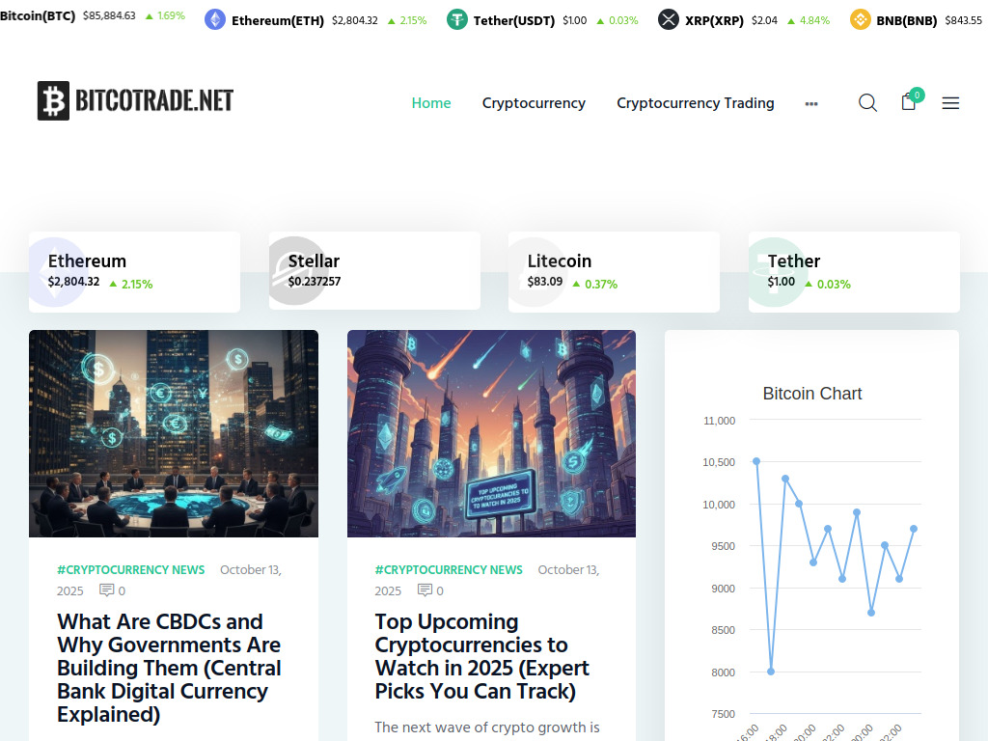Click the Ethereum icon in the top ticker

[x=215, y=18]
